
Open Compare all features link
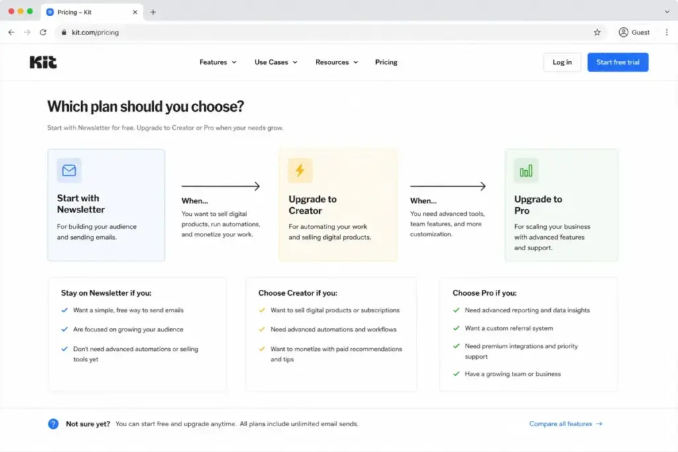[565, 424]
